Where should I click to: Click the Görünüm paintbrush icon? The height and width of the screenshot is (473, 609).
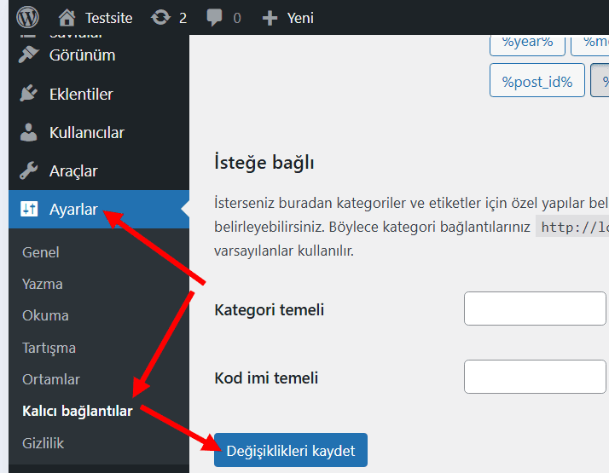point(28,55)
